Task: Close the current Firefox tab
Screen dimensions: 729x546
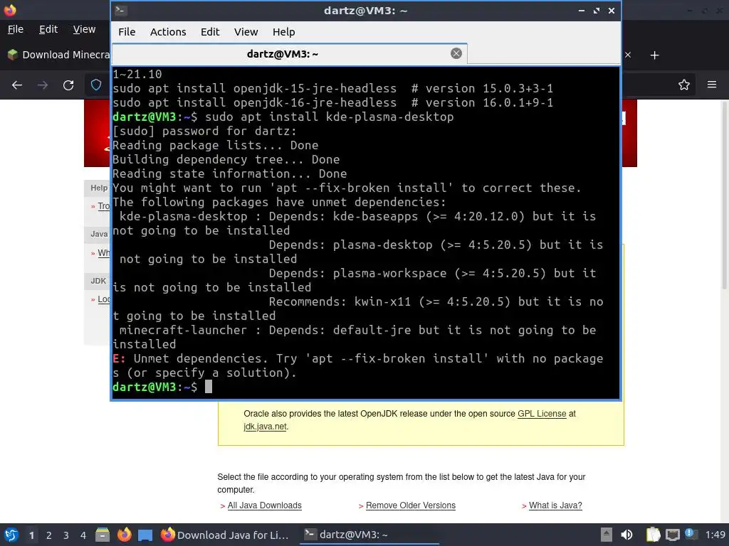Action: click(x=628, y=55)
